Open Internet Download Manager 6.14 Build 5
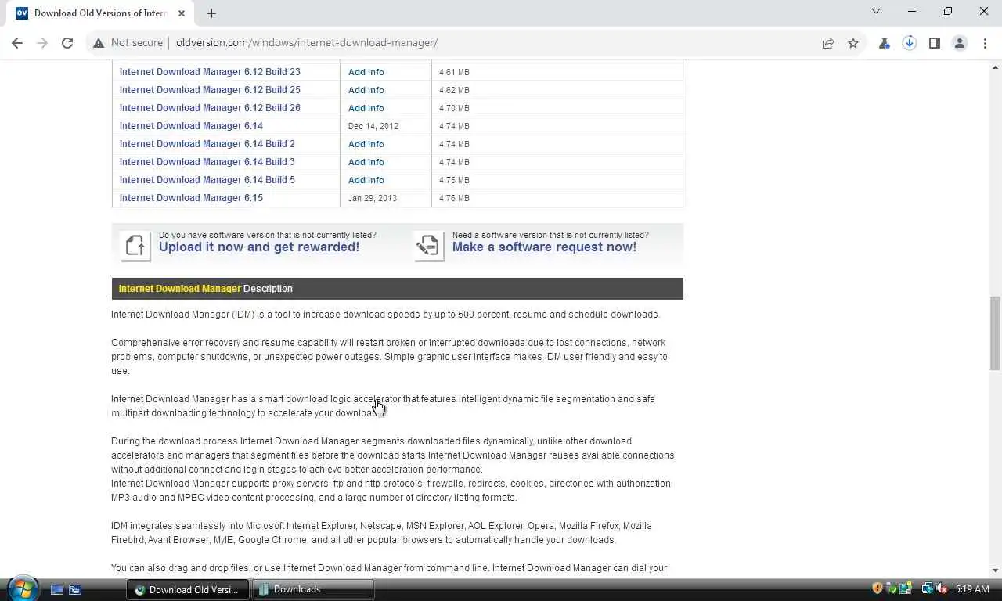 (207, 180)
